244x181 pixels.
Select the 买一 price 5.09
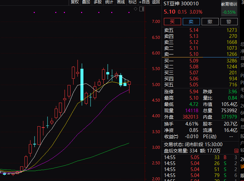point(194,60)
